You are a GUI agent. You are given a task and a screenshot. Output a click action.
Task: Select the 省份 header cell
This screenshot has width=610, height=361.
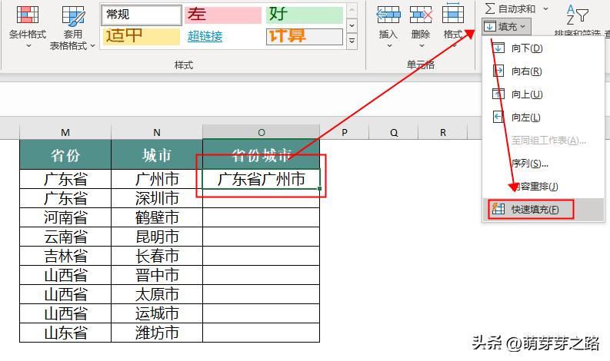click(x=65, y=154)
